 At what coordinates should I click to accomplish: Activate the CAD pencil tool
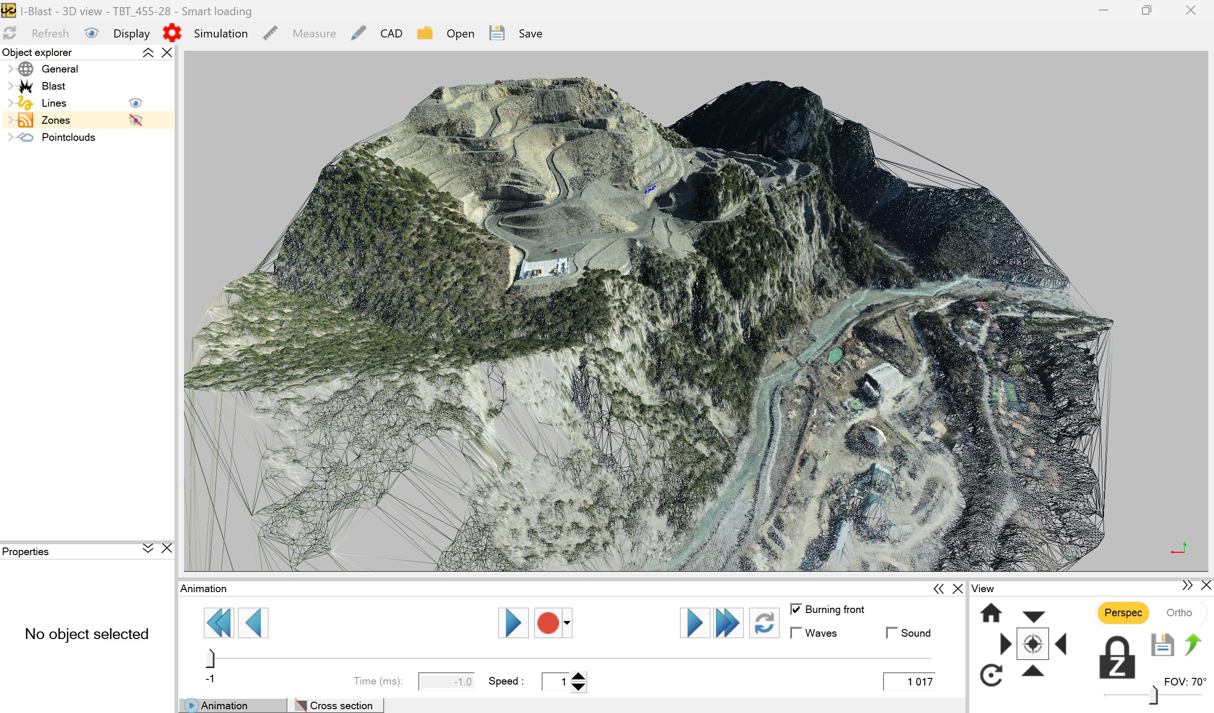(359, 33)
